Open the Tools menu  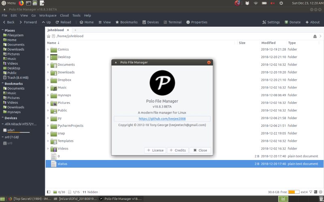(76, 15)
